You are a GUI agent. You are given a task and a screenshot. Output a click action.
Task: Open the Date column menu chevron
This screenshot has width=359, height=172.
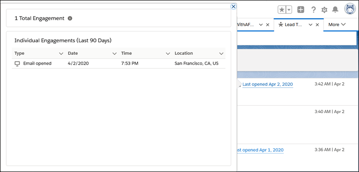(114, 54)
